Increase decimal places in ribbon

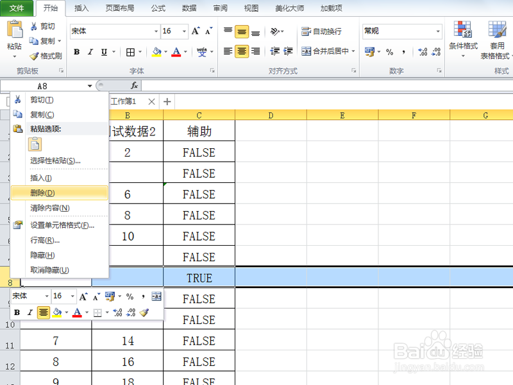pyautogui.click(x=423, y=52)
